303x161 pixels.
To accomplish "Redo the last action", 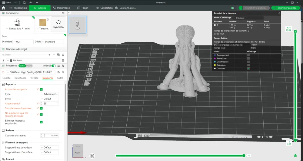I will [37, 3].
